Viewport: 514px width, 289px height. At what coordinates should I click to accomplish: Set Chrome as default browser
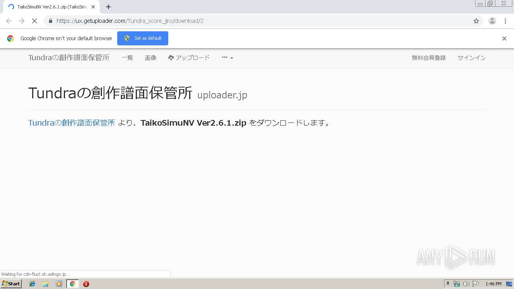(x=143, y=38)
